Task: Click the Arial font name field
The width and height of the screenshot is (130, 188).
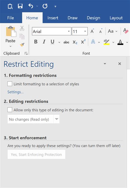Action: 49,31
